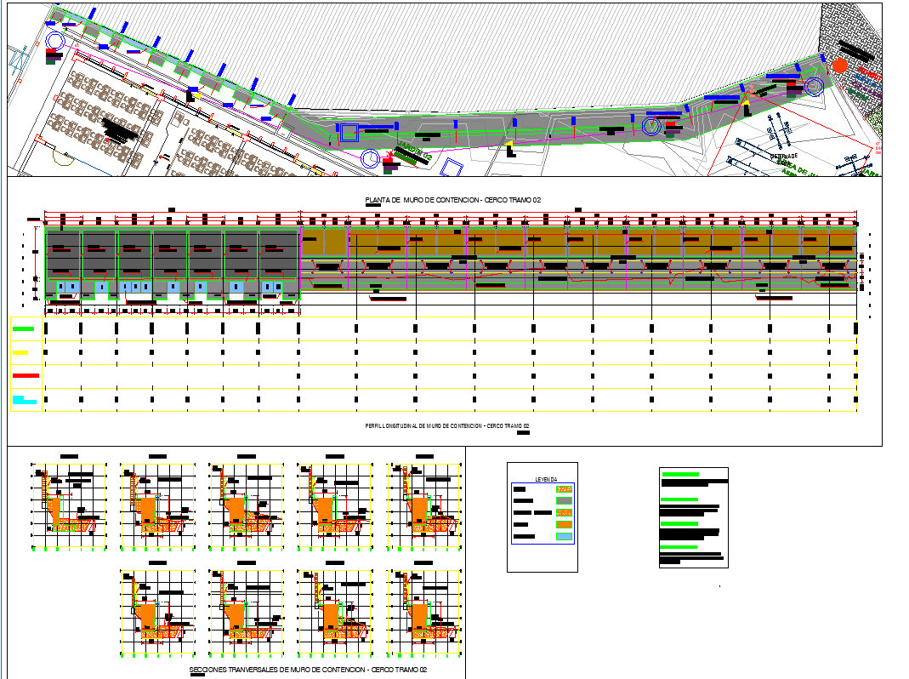
Task: Click the LEYENDA heading text
Action: coord(545,478)
